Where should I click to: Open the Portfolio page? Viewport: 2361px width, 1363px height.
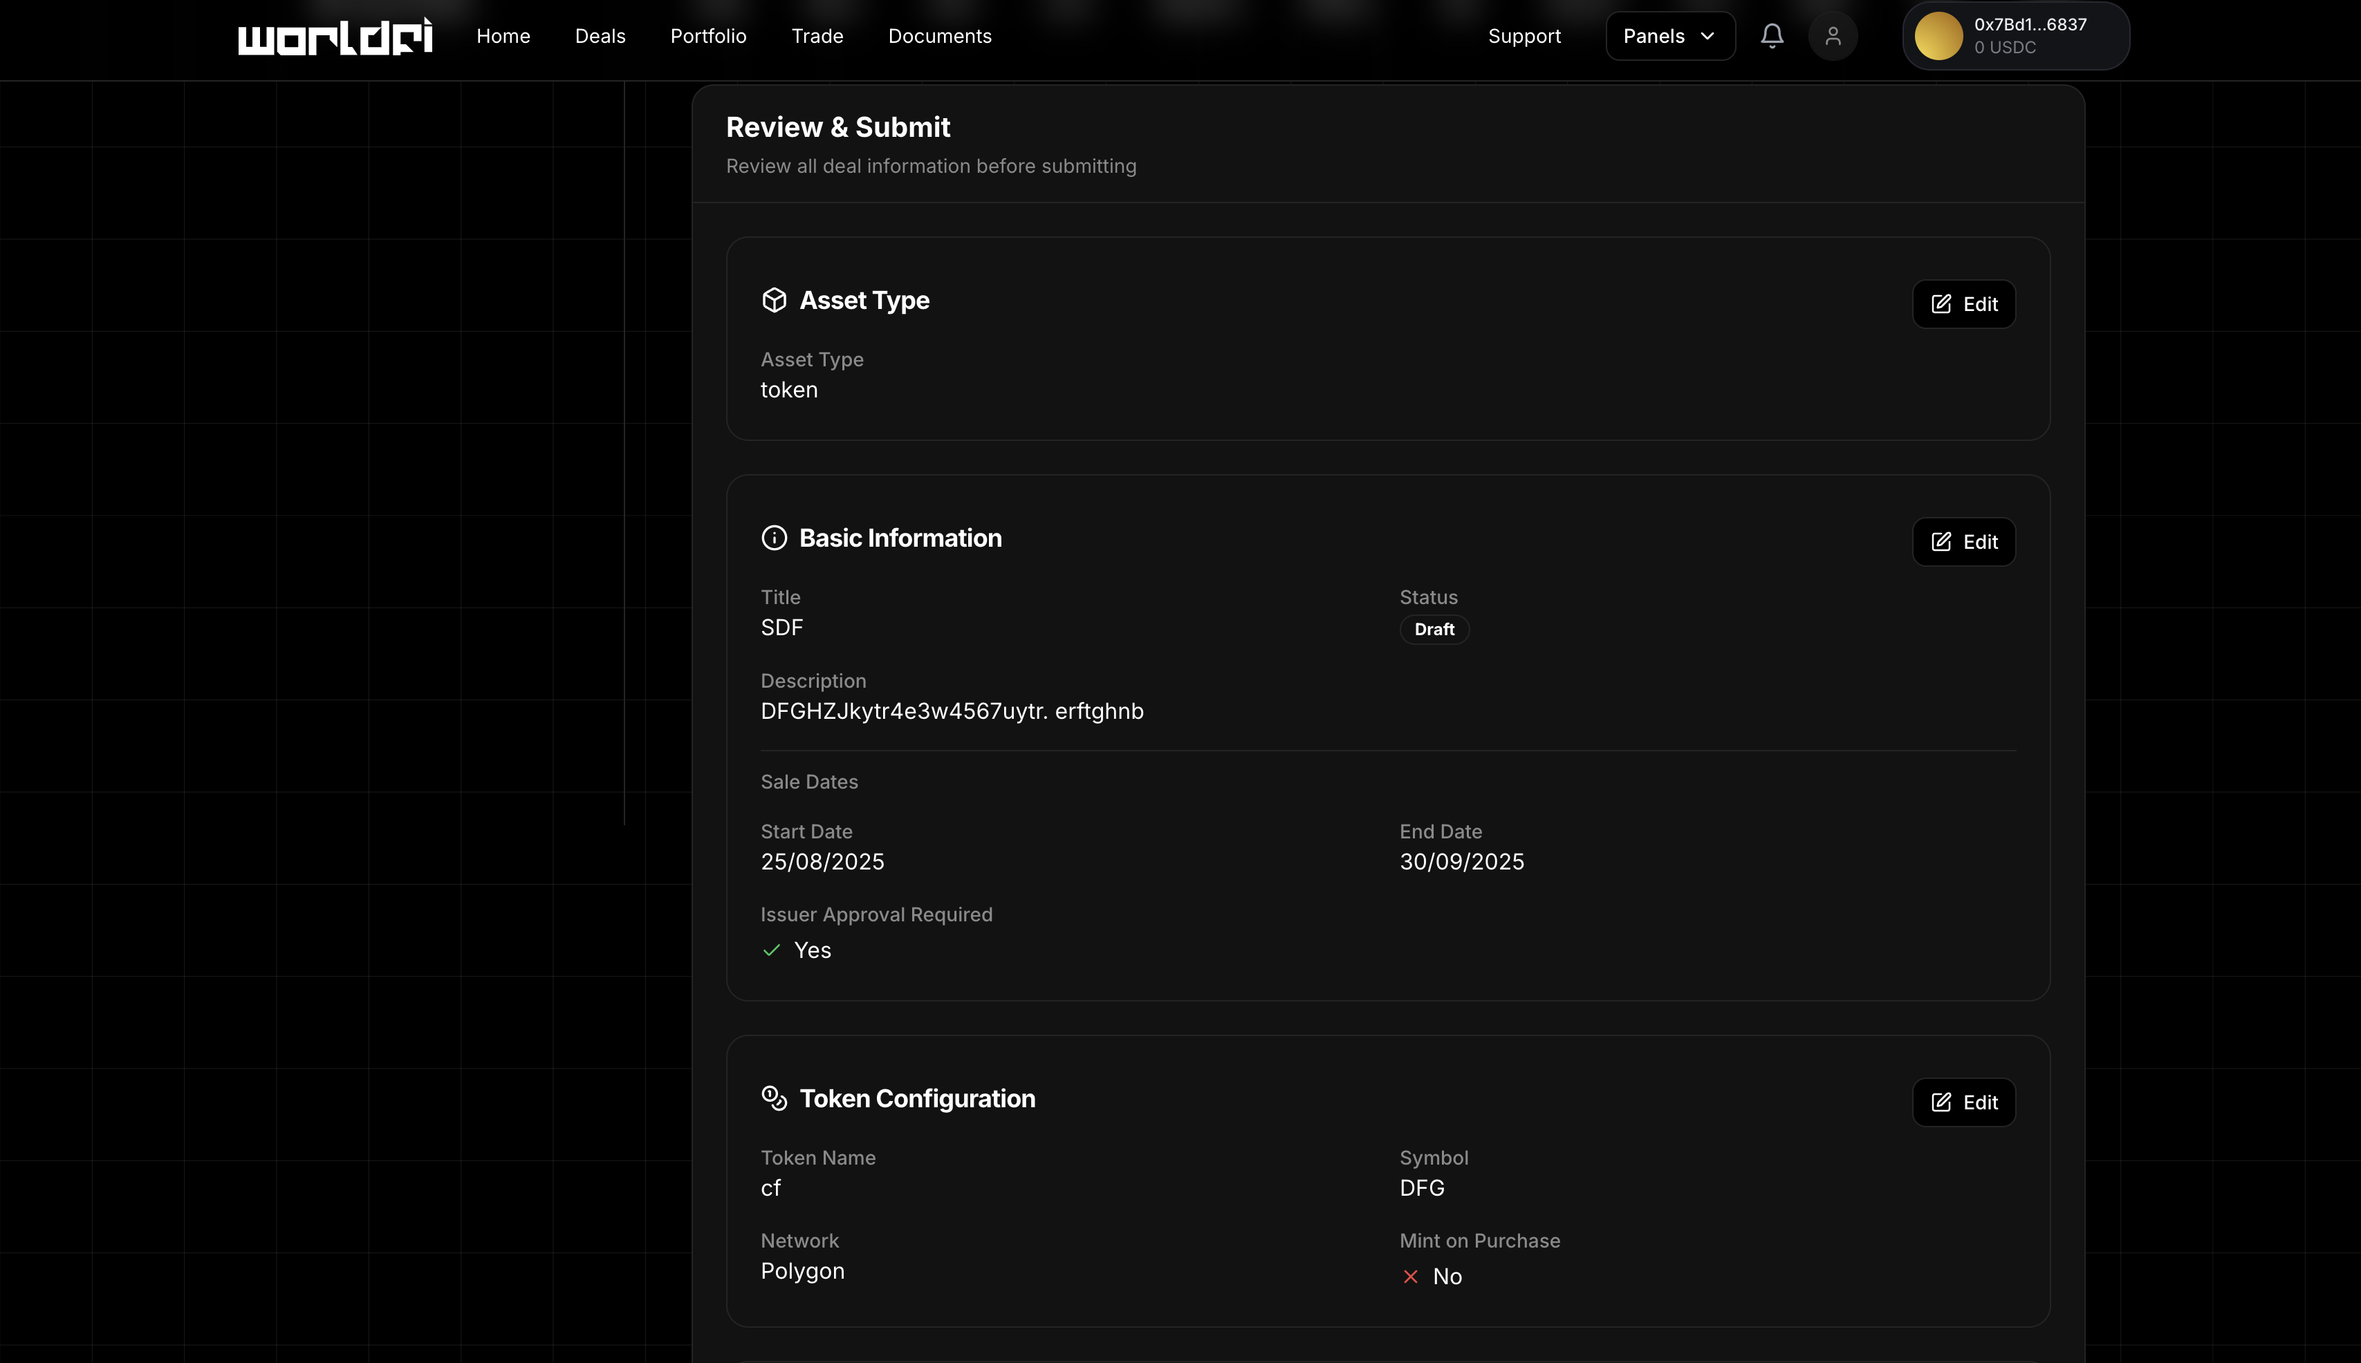click(708, 35)
